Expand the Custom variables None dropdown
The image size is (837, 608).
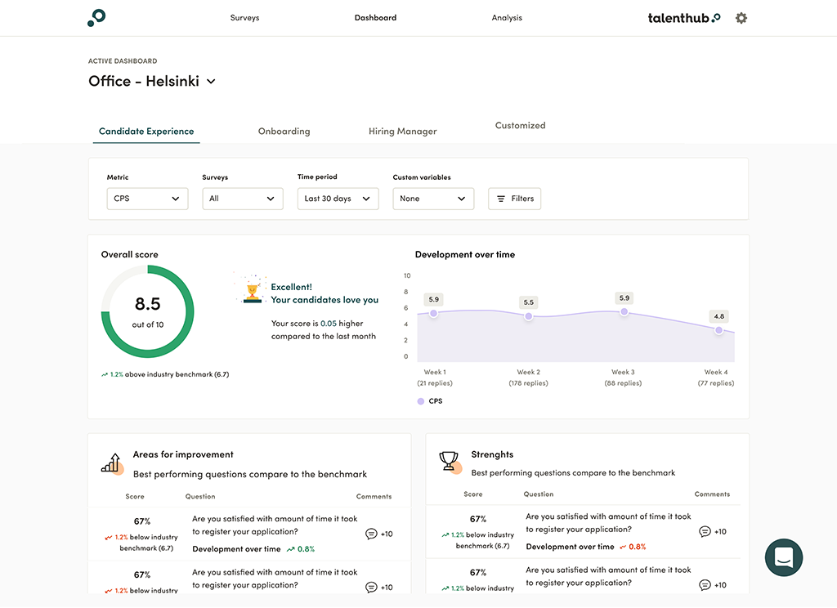pyautogui.click(x=433, y=199)
